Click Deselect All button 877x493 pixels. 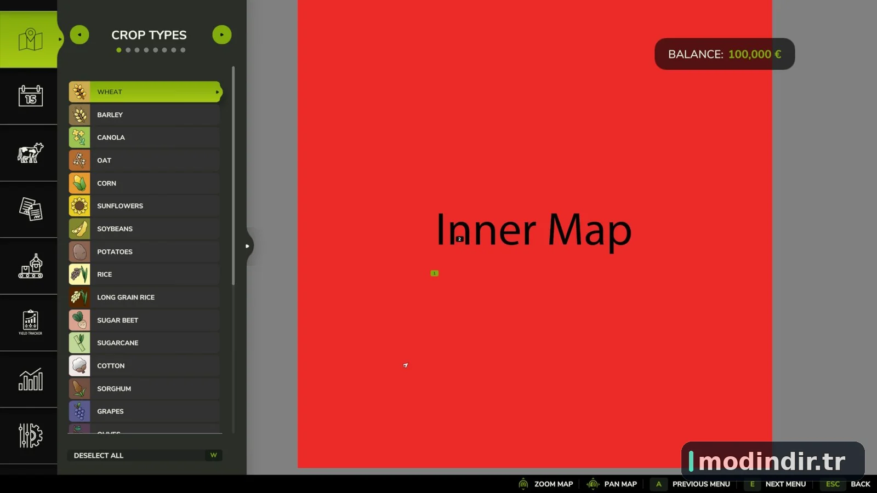coord(145,455)
